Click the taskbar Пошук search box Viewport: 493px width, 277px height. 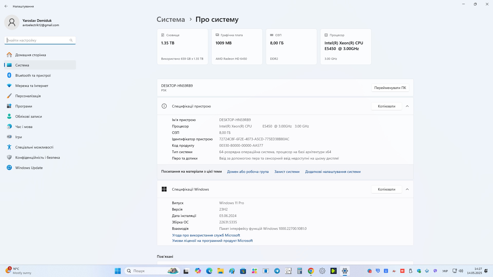click(x=152, y=271)
